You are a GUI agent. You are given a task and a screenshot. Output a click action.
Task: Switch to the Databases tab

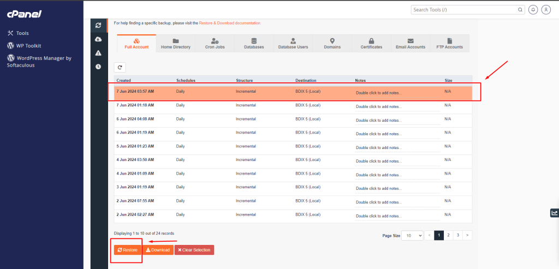254,44
